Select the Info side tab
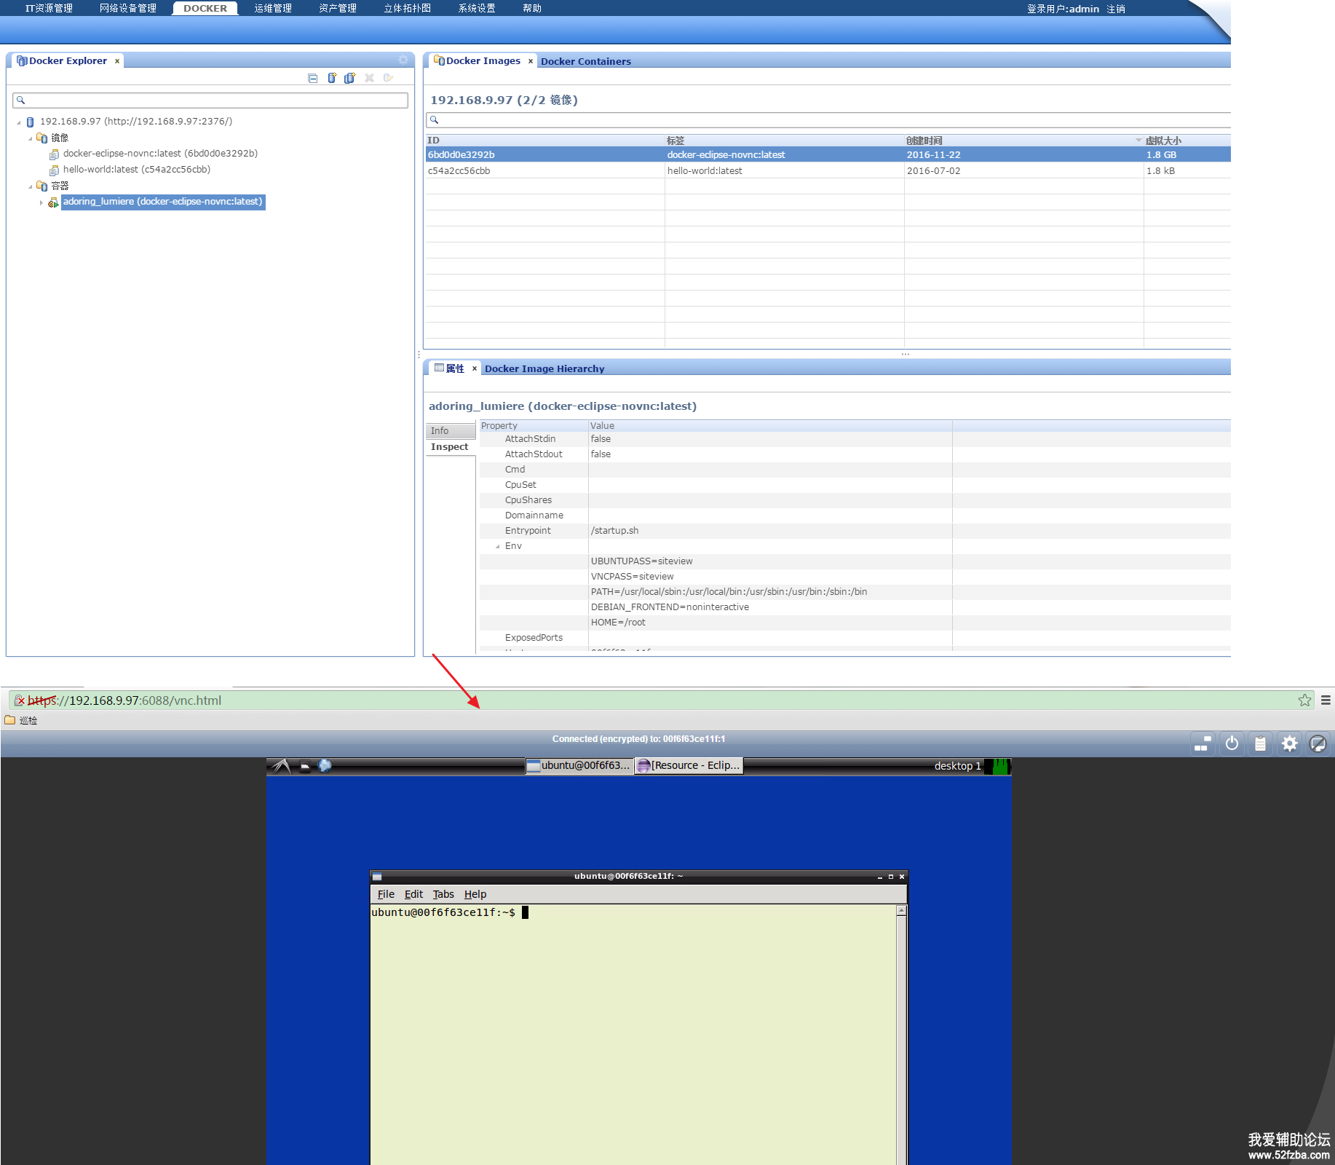 (451, 431)
